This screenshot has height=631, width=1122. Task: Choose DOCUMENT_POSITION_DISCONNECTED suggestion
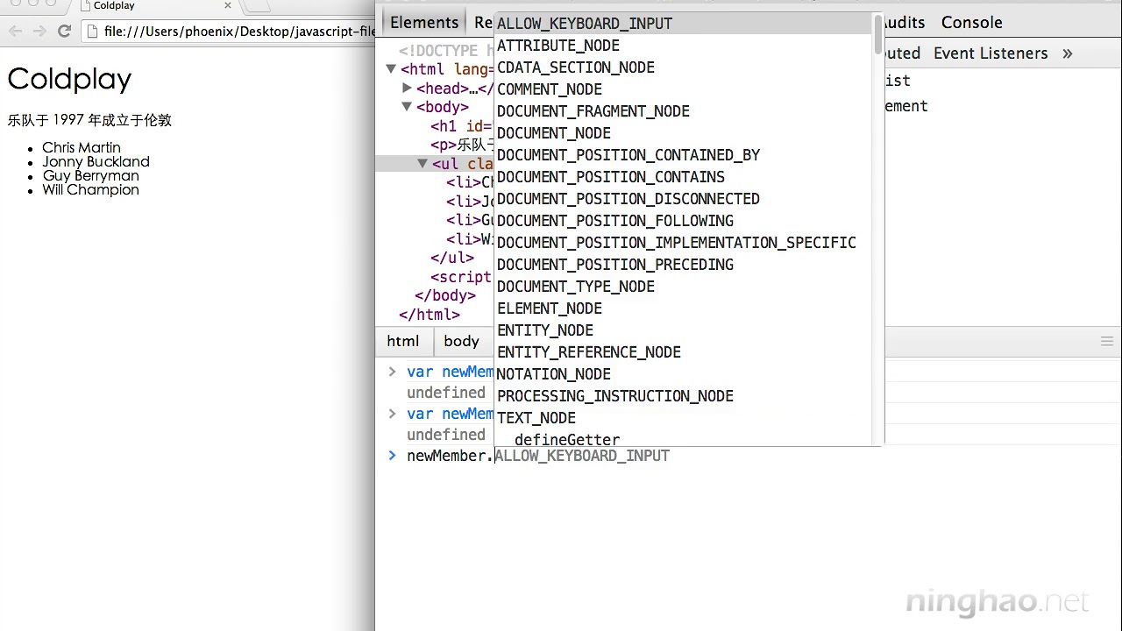coord(684,199)
